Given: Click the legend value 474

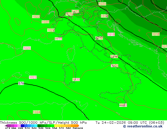Looking at the screenshot, I should pos(8,128).
